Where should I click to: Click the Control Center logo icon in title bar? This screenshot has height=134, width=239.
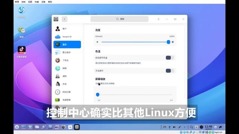click(x=56, y=19)
